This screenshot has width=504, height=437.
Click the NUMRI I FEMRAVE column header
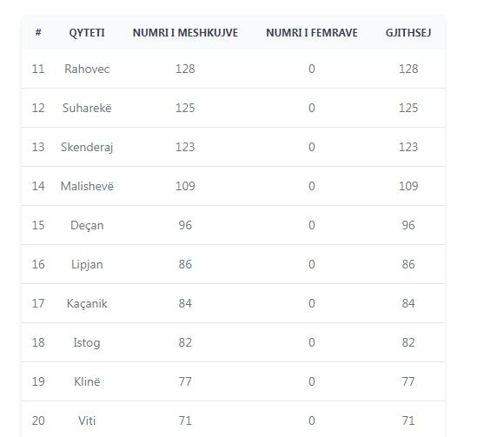[311, 32]
